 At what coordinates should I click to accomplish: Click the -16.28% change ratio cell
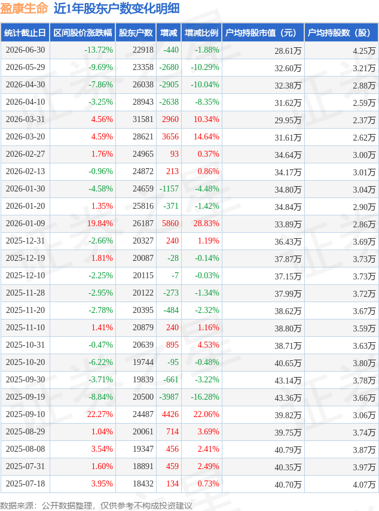tap(205, 397)
